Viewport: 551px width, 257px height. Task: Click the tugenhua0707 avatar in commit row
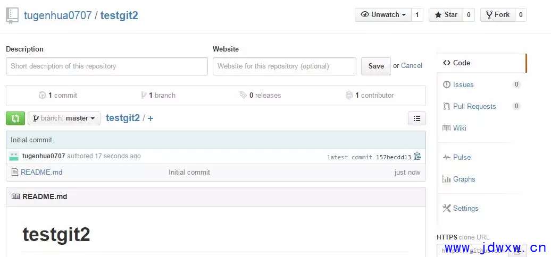[14, 156]
